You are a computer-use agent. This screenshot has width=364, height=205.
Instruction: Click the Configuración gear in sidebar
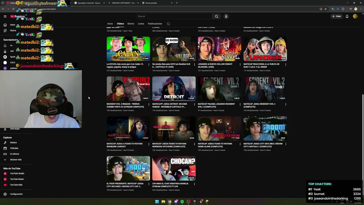click(x=5, y=194)
